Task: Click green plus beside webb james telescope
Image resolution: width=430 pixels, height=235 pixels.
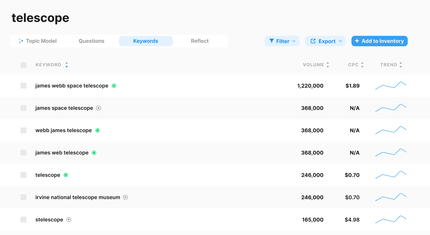Action: click(98, 130)
